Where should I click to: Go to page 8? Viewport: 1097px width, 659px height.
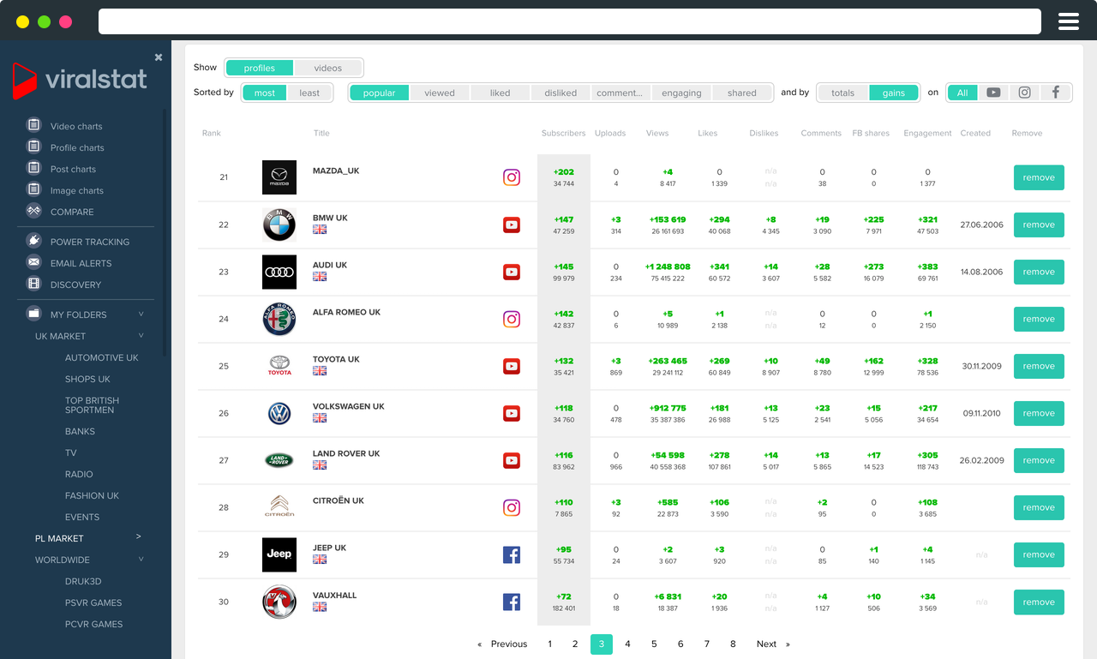733,644
